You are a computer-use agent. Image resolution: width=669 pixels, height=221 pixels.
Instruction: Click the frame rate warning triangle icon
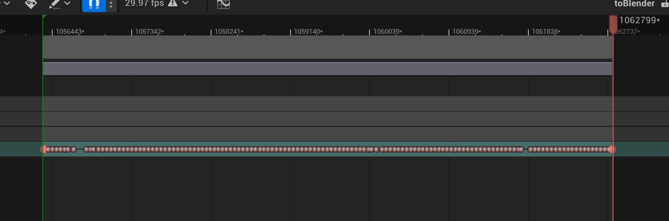coord(173,3)
